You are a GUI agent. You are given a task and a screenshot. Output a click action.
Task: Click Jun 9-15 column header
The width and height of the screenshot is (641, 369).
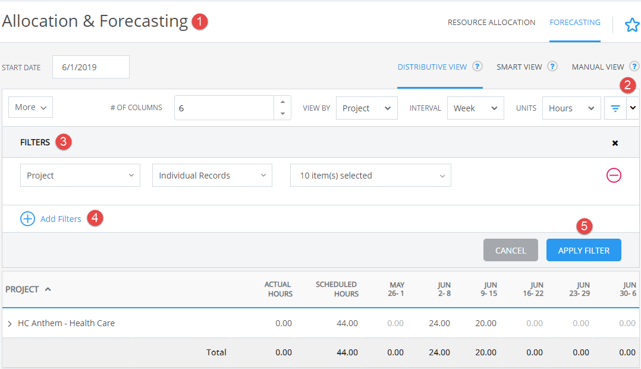(489, 289)
